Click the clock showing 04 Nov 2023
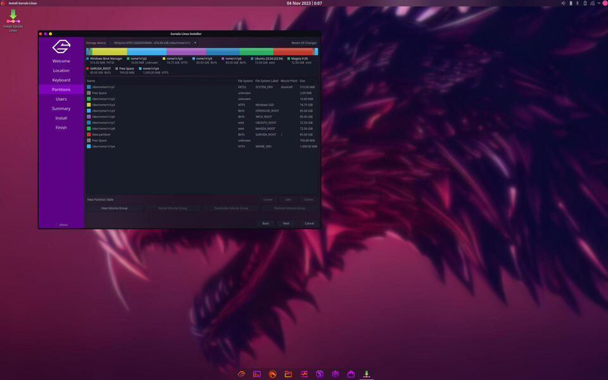 point(305,3)
